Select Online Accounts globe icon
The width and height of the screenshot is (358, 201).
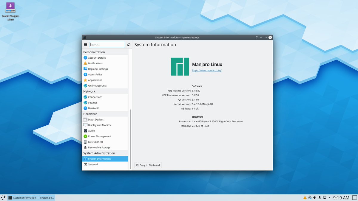(85, 86)
